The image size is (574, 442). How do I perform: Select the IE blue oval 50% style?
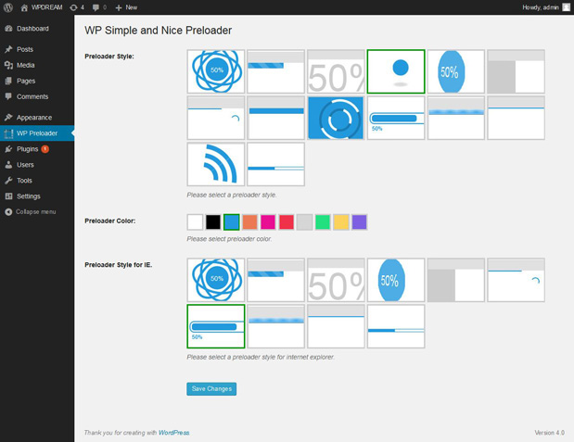pos(396,280)
